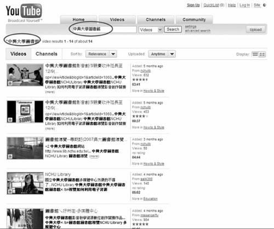Expand (more) on first video description
Viewport: 274px width, 229px height.
(x=50, y=92)
